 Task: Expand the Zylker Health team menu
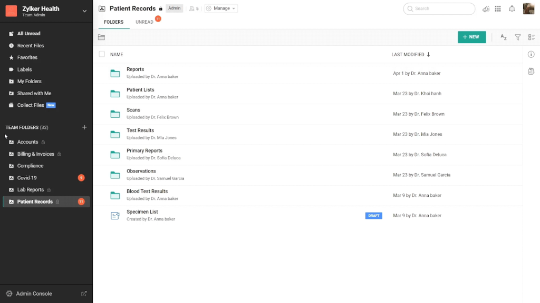pyautogui.click(x=83, y=11)
